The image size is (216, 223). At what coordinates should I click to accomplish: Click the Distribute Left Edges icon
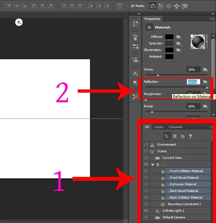pos(90,6)
